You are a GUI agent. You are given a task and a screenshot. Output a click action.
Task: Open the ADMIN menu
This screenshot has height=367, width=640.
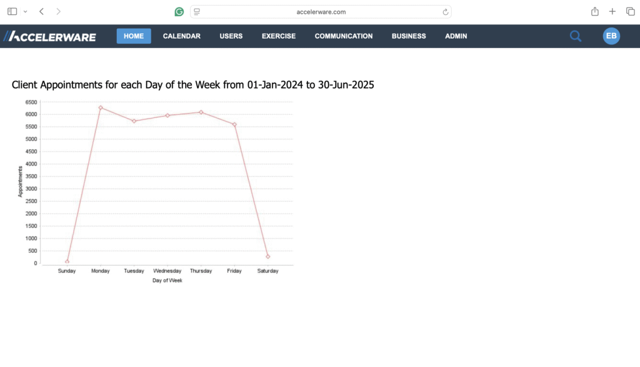[x=456, y=36]
